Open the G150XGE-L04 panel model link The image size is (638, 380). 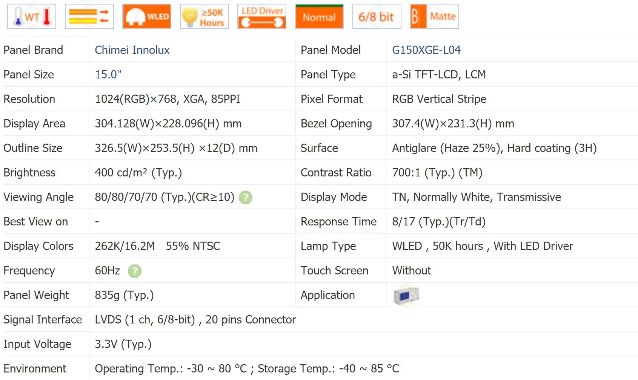pyautogui.click(x=426, y=50)
